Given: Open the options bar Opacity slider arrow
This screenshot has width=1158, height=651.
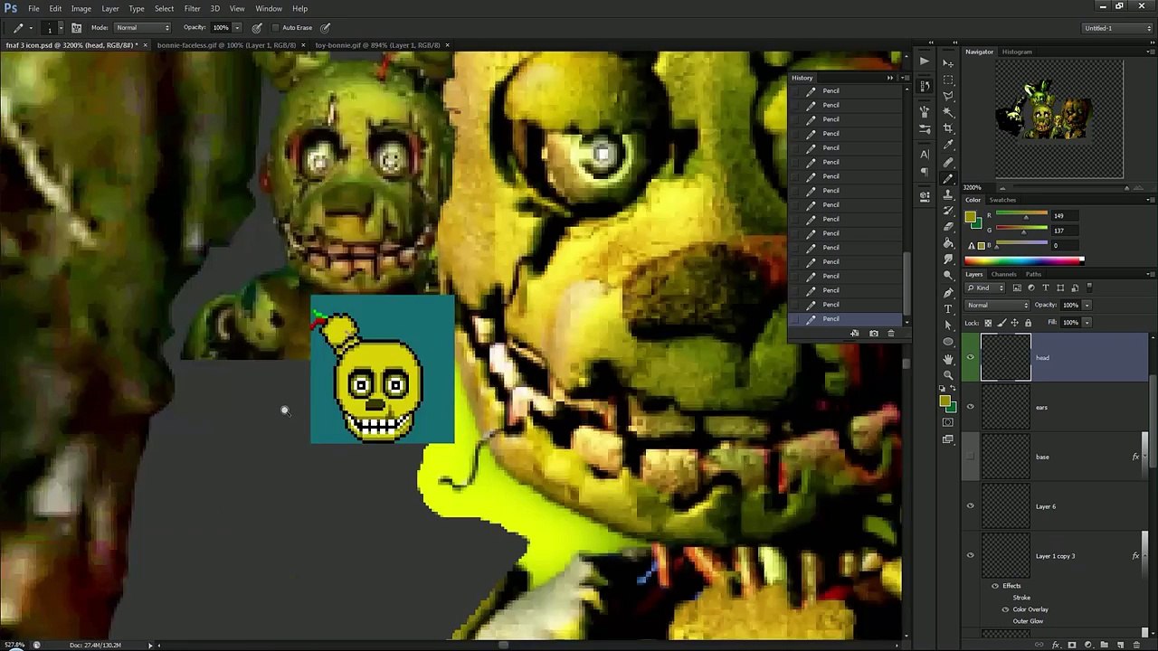Looking at the screenshot, I should pyautogui.click(x=237, y=27).
